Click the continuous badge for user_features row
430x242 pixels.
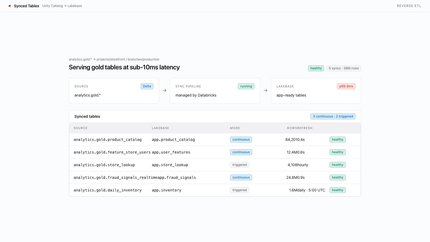(x=241, y=152)
